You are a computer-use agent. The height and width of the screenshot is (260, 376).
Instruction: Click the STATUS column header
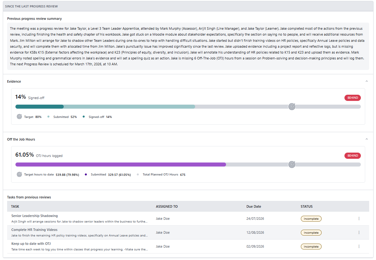(307, 206)
